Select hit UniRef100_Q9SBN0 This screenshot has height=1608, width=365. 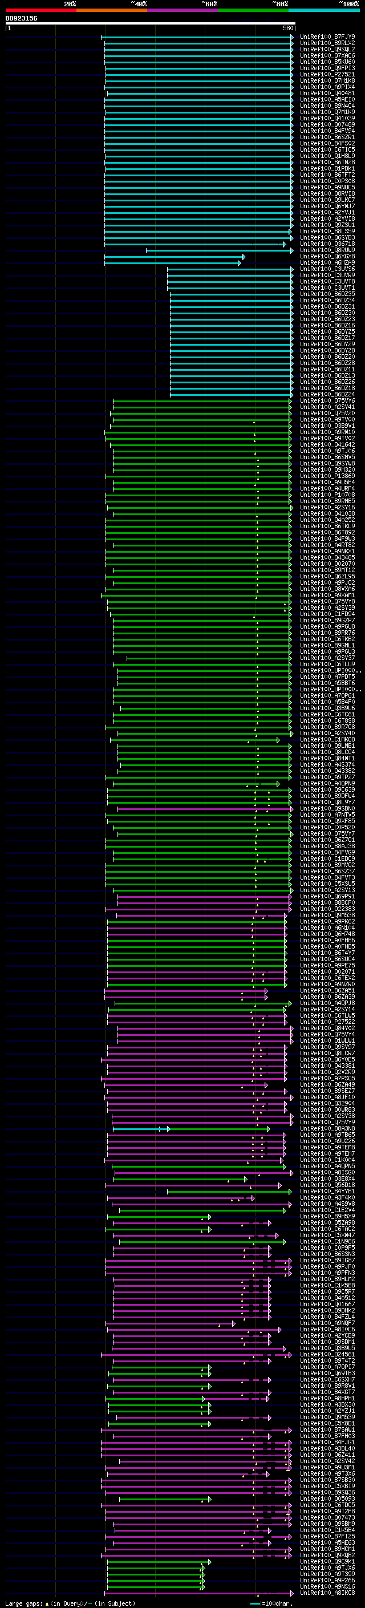[327, 809]
